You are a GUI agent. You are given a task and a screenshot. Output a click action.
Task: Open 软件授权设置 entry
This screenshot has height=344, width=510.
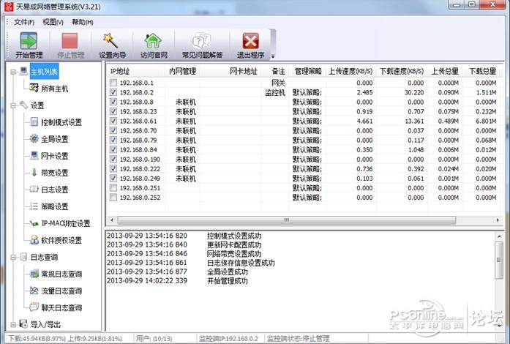pos(61,241)
